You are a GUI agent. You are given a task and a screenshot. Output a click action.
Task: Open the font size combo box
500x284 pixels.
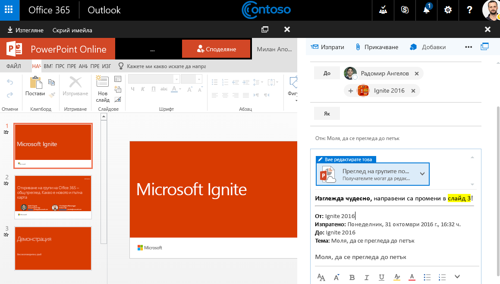pyautogui.click(x=191, y=78)
